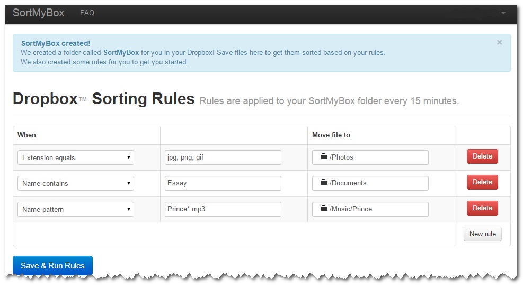The width and height of the screenshot is (523, 288).
Task: Delete the Essay rule
Action: coord(482,182)
